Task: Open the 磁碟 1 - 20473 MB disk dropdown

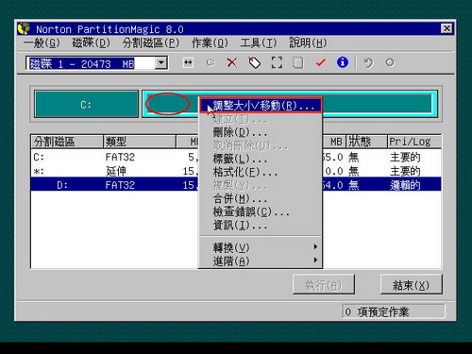Action: pos(161,63)
